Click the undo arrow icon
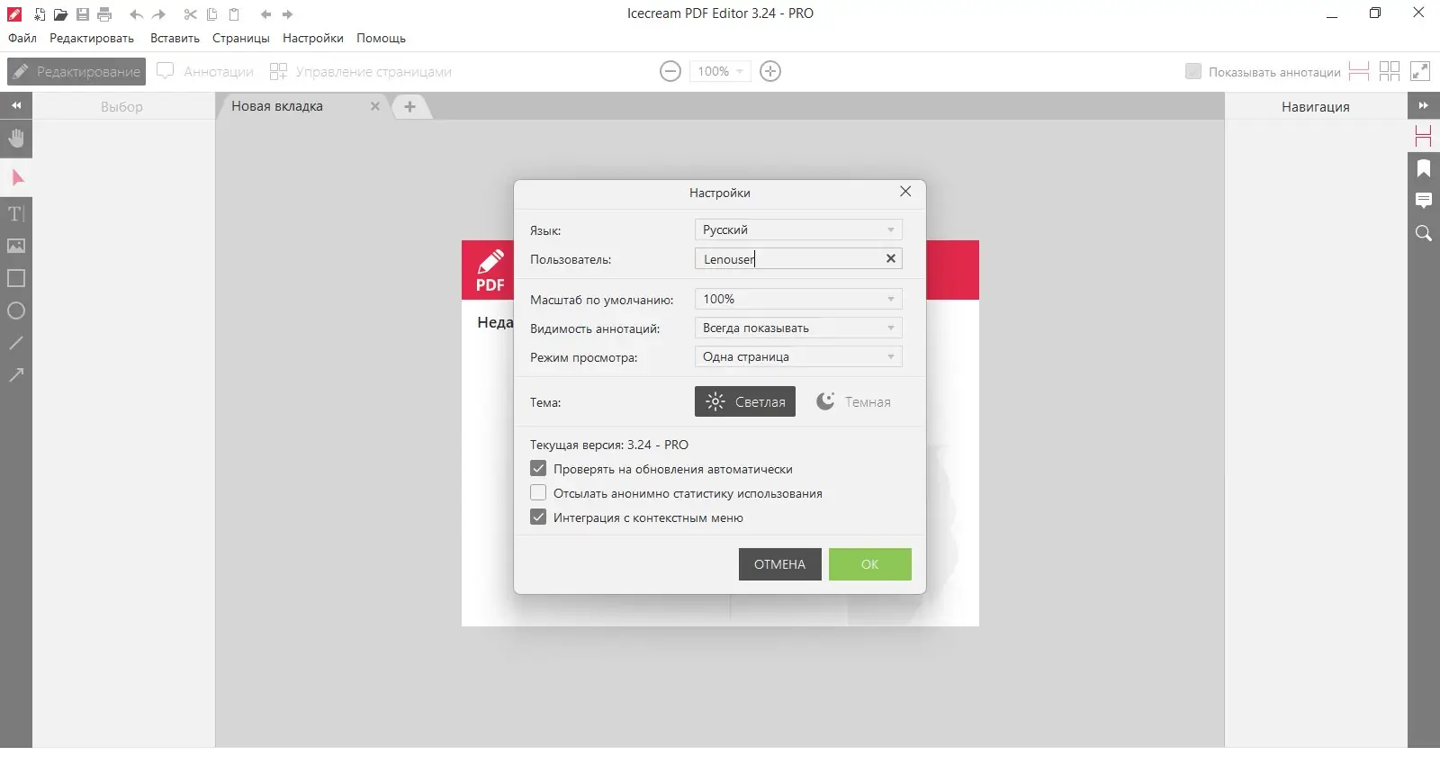 (x=137, y=14)
